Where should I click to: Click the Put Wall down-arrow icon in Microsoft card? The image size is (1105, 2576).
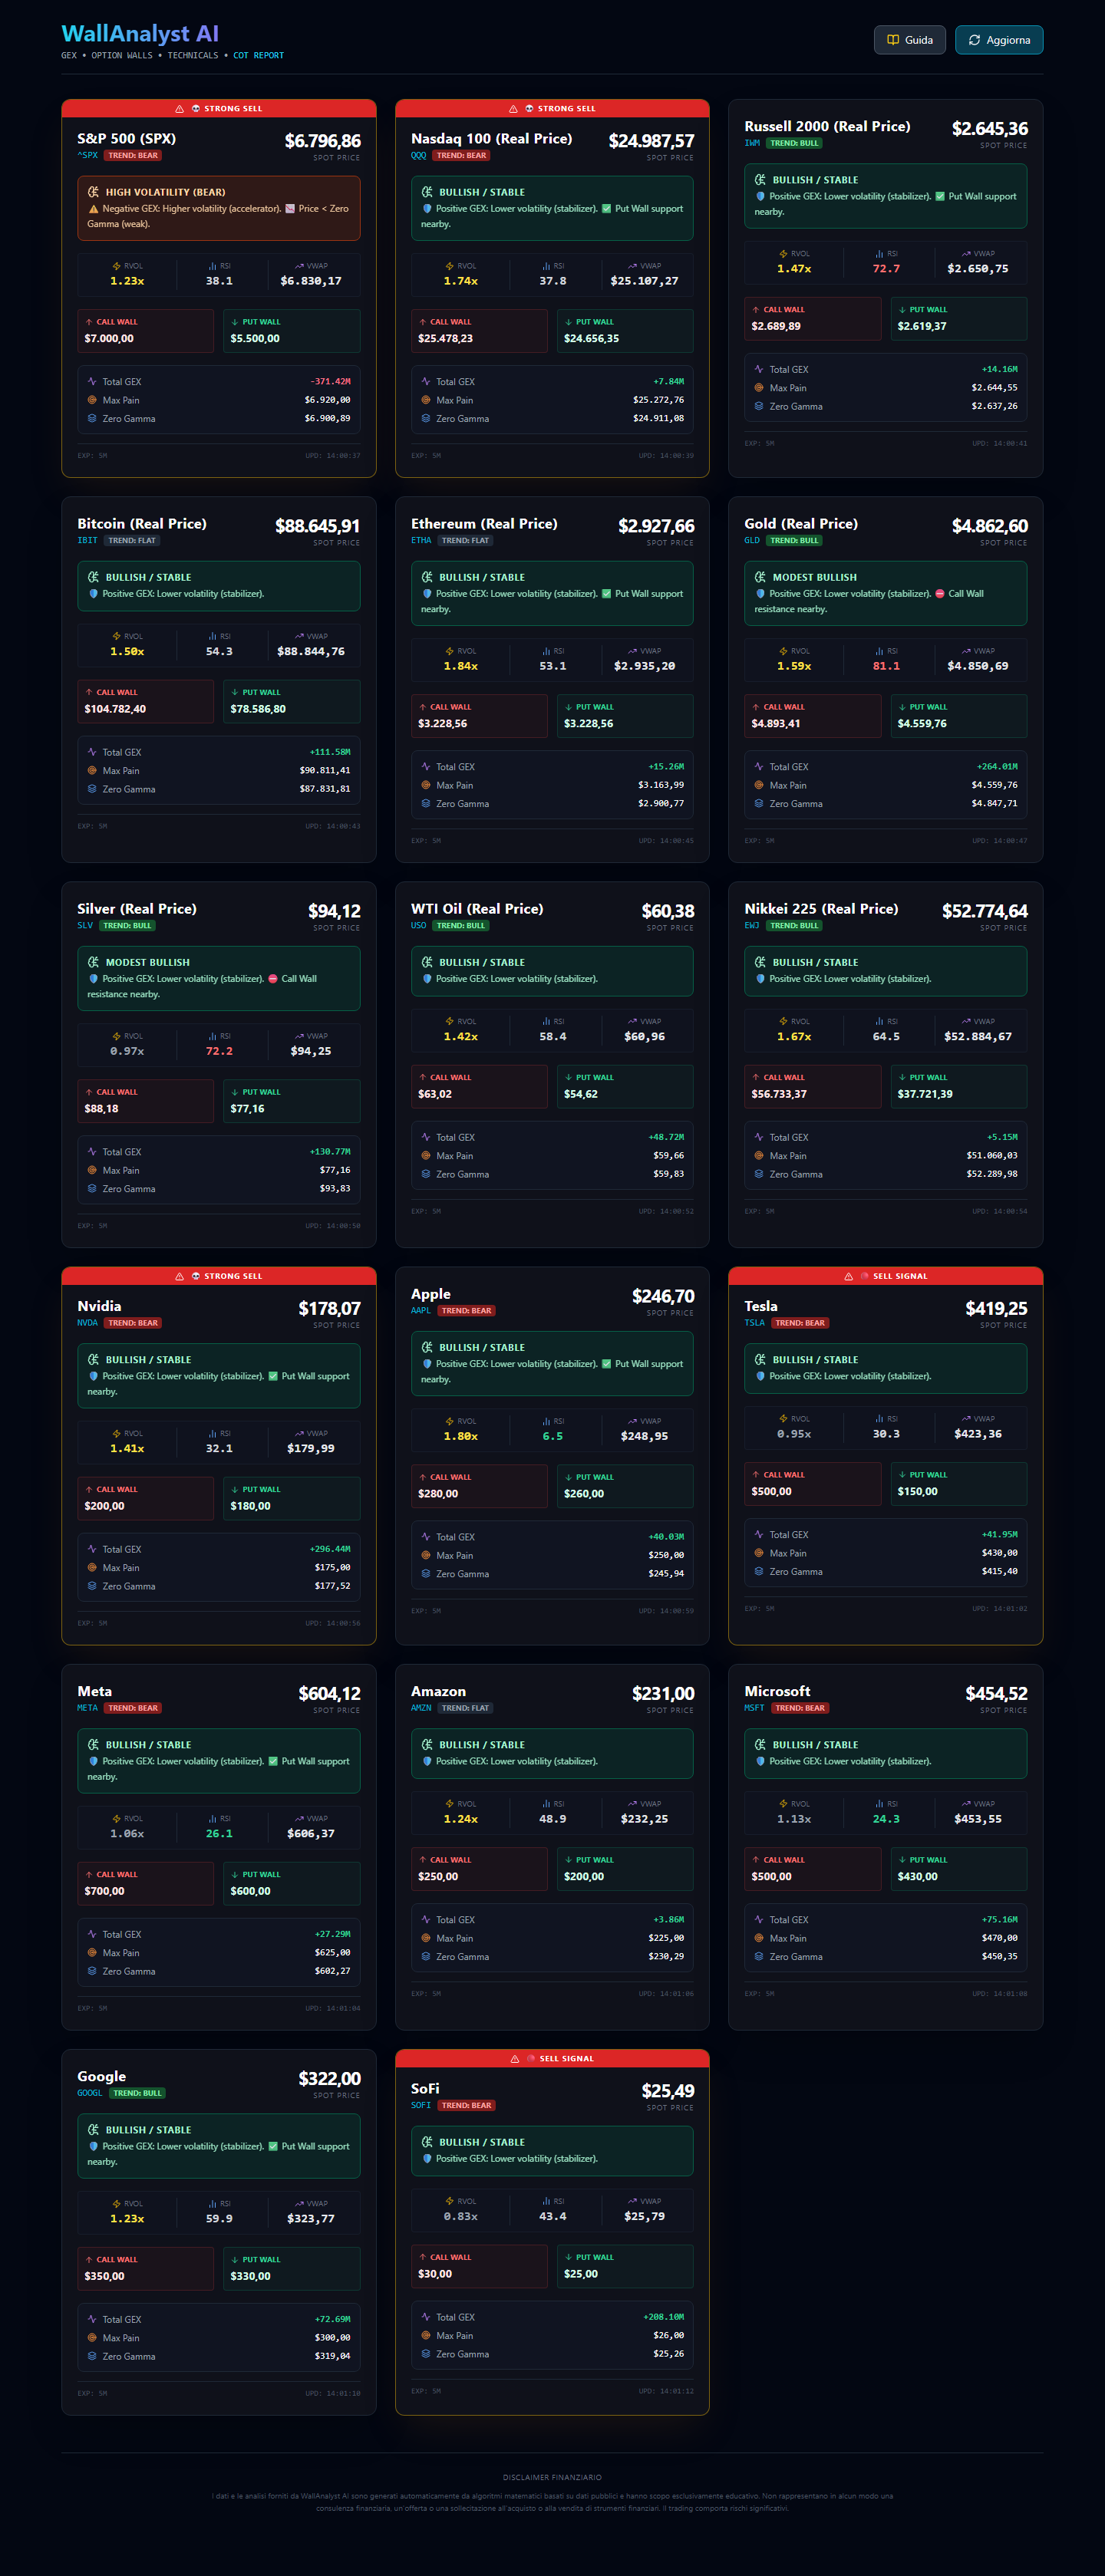(902, 1860)
